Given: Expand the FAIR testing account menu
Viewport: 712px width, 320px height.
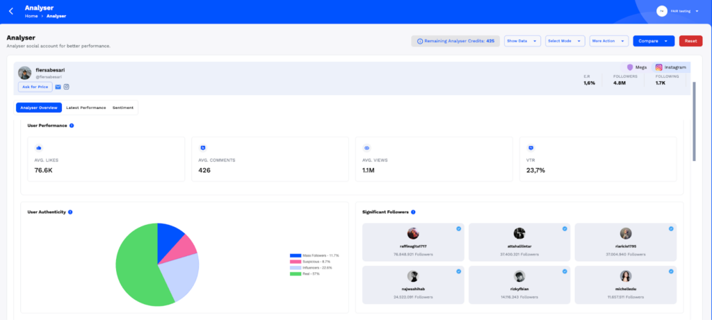Looking at the screenshot, I should [678, 11].
